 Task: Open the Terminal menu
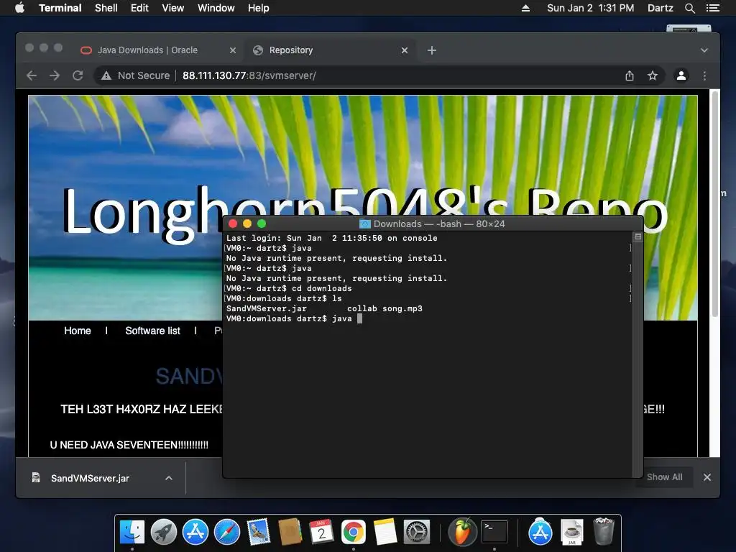(x=60, y=8)
